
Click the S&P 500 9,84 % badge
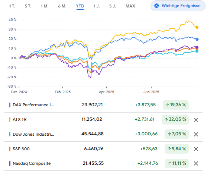click(177, 149)
